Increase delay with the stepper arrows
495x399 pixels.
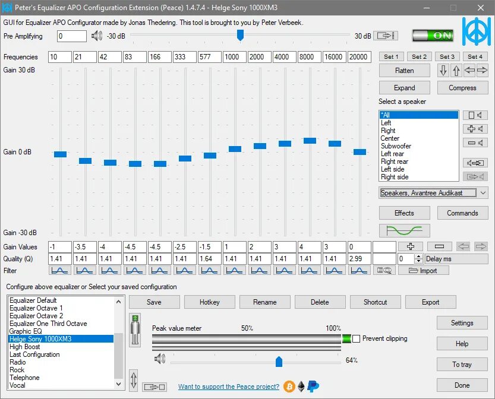tap(418, 256)
